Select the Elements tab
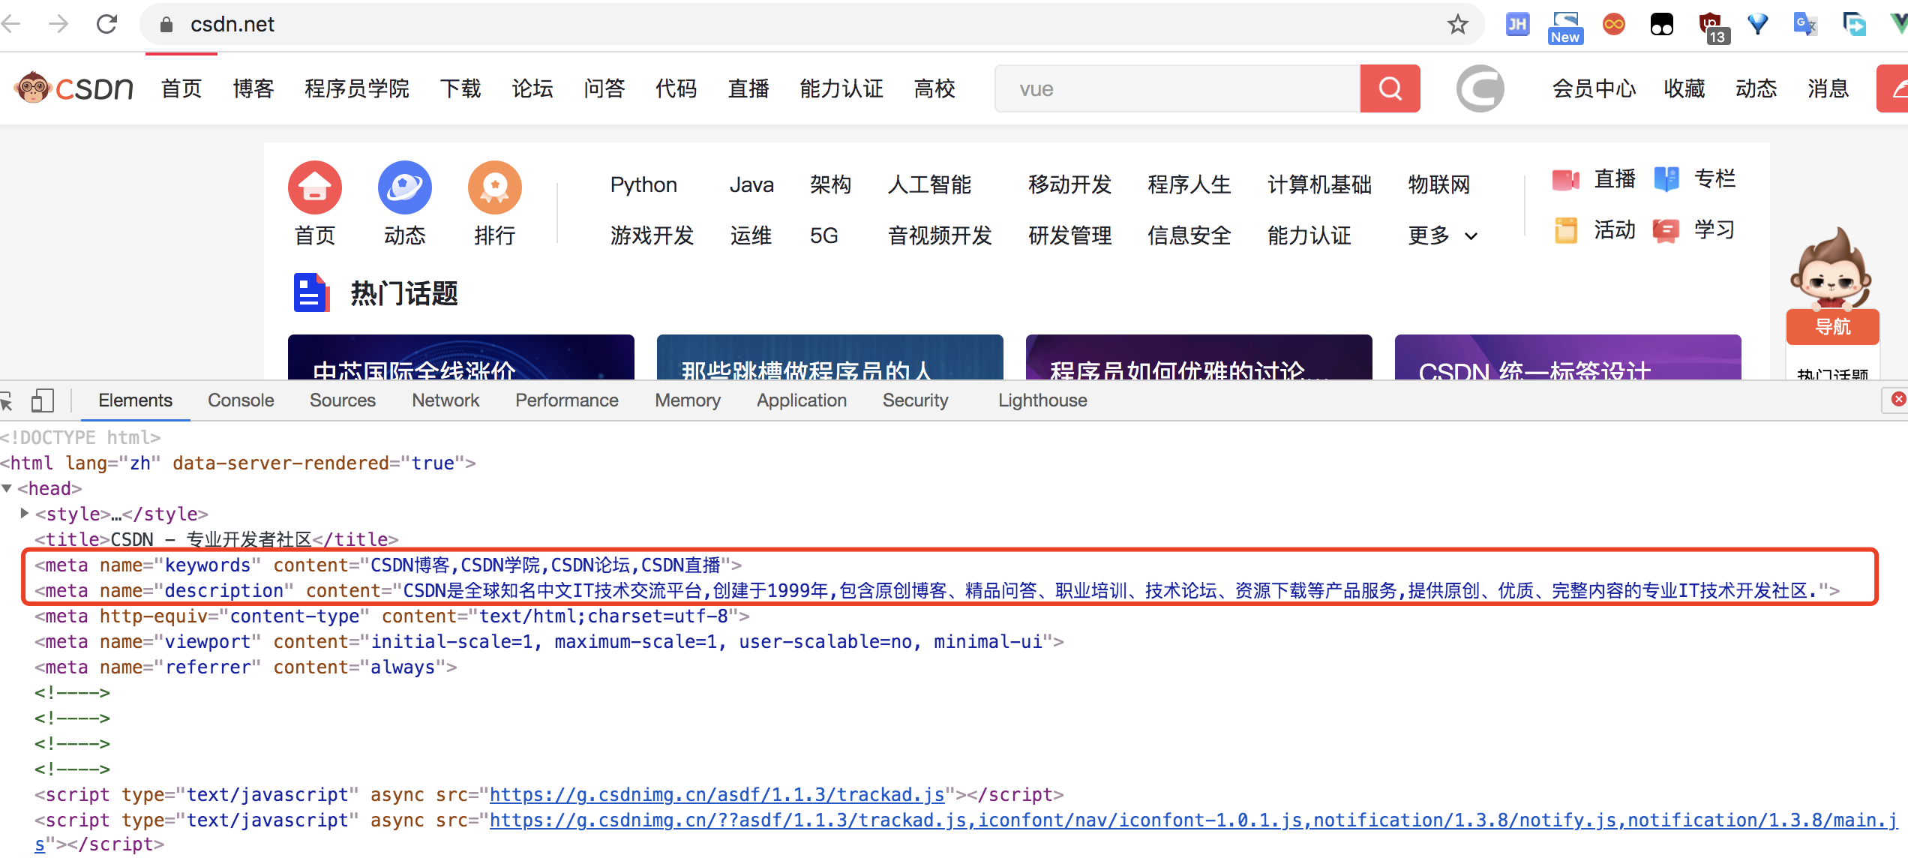 135,400
